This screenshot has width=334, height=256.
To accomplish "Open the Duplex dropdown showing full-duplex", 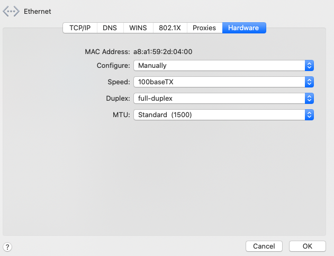I will [224, 99].
